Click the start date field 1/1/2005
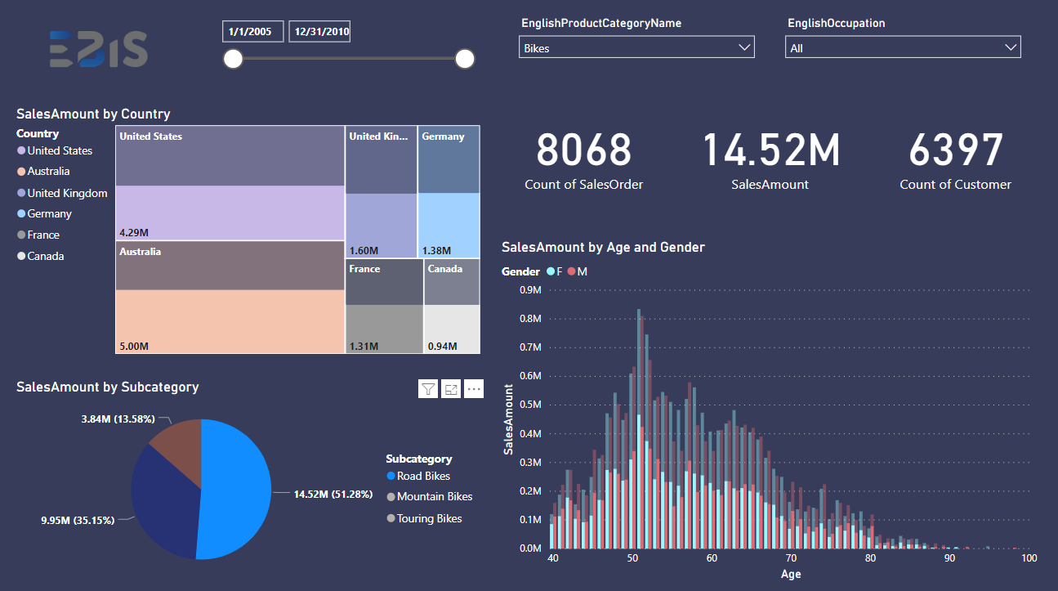The height and width of the screenshot is (591, 1058). click(x=253, y=32)
